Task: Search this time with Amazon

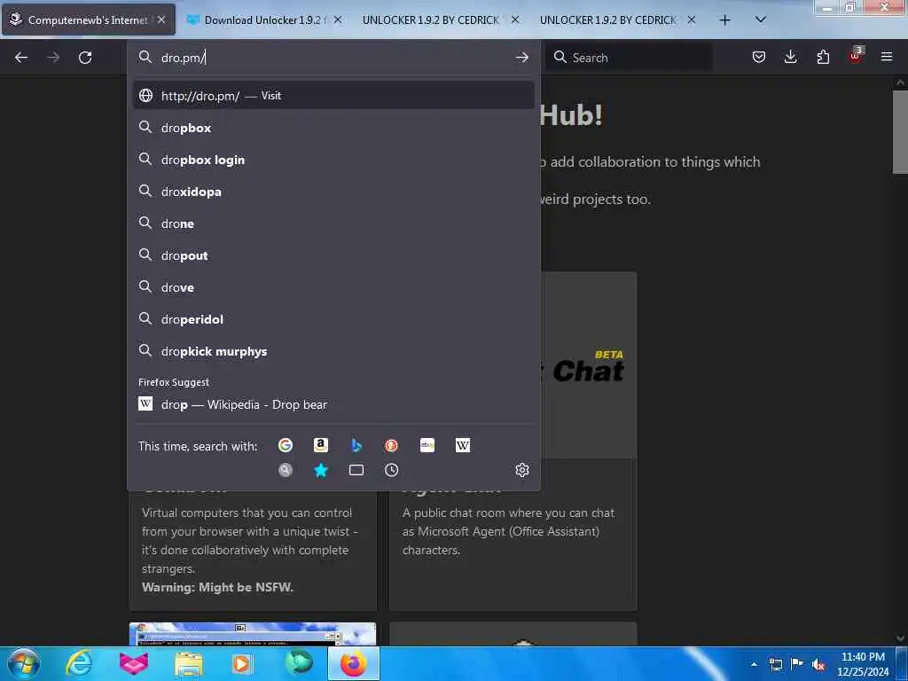Action: coord(321,445)
